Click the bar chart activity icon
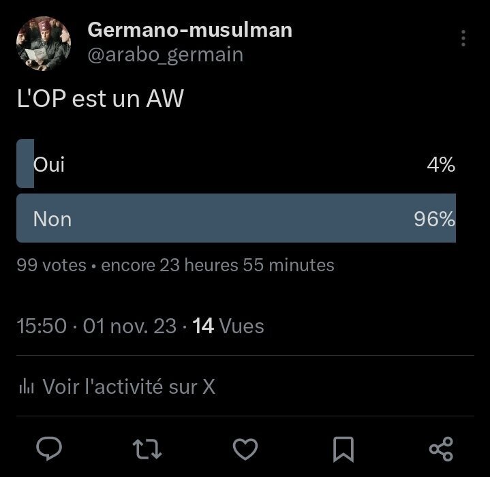490x477 pixels. [27, 387]
